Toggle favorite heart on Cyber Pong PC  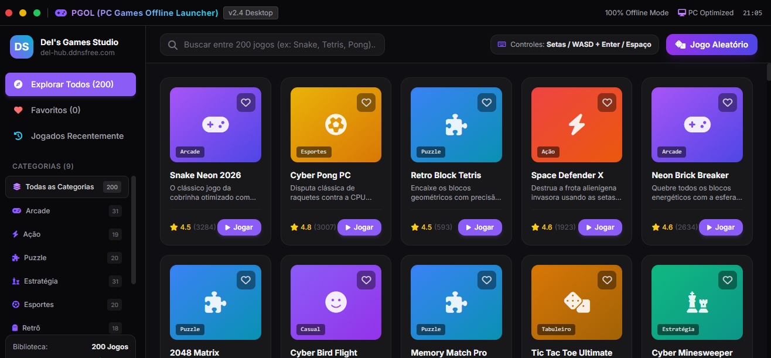(x=366, y=103)
